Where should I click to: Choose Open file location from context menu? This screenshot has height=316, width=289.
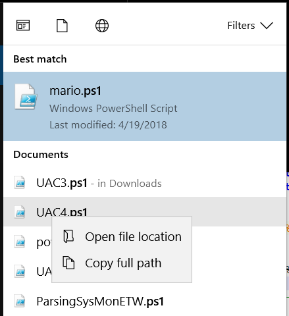pos(122,237)
